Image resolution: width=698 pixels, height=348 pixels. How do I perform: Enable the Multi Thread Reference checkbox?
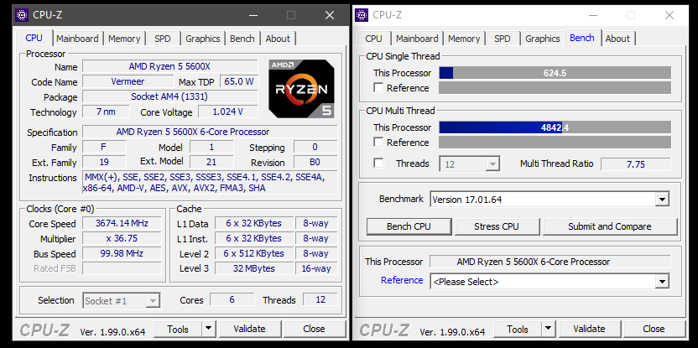point(379,143)
